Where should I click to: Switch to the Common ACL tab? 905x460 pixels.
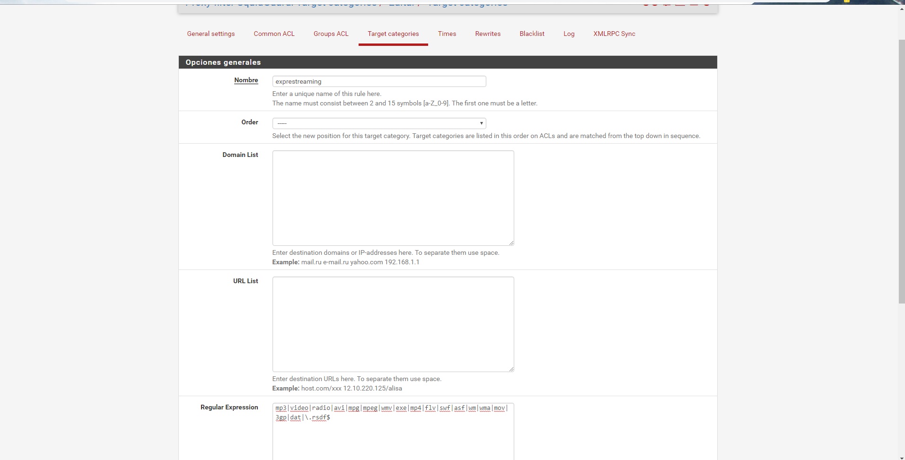tap(274, 34)
